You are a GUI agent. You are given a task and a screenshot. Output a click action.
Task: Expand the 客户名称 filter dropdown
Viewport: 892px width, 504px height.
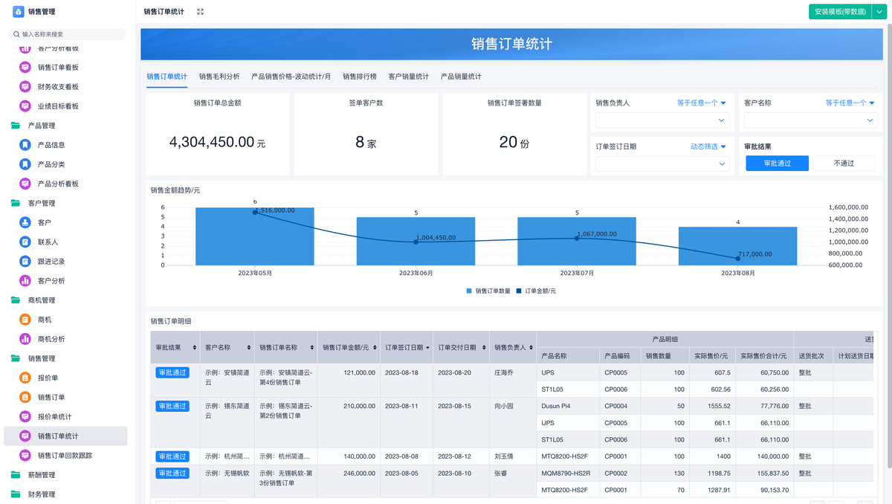click(x=810, y=120)
